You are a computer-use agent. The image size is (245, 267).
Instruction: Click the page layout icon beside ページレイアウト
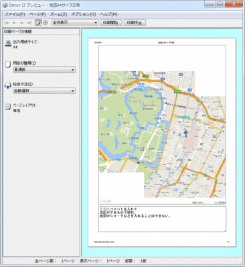(8, 107)
